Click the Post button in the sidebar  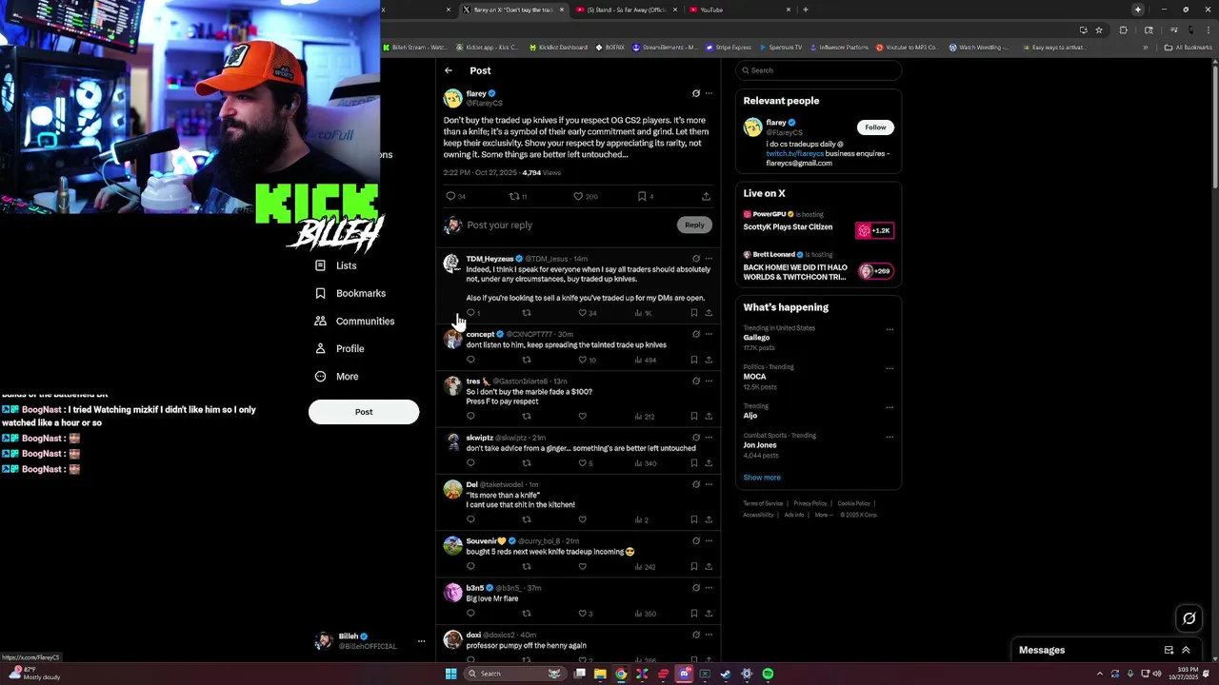tap(364, 412)
